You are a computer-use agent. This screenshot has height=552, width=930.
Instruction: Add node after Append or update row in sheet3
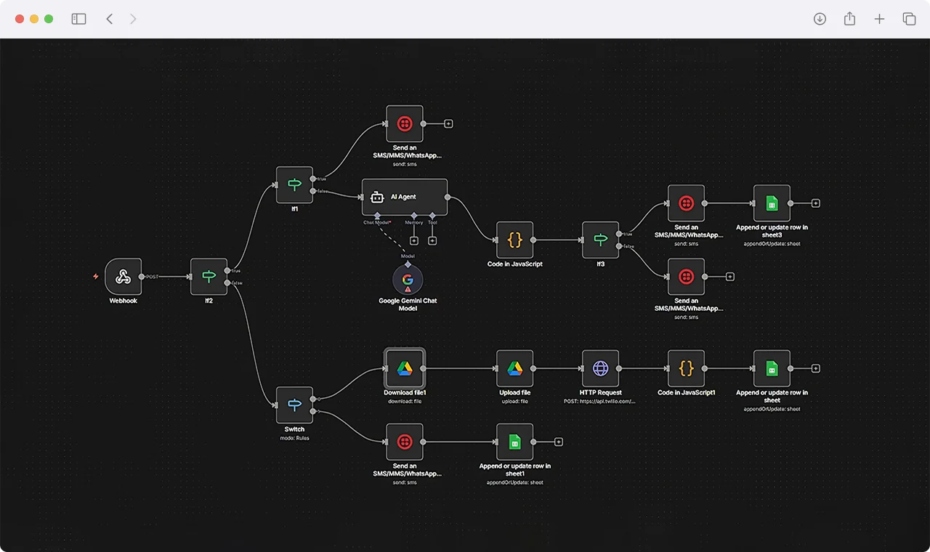[x=816, y=203]
